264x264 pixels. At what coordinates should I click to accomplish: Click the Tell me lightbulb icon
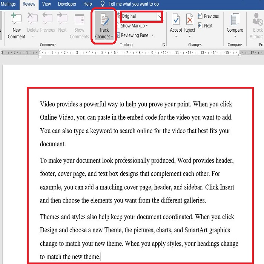[102, 4]
